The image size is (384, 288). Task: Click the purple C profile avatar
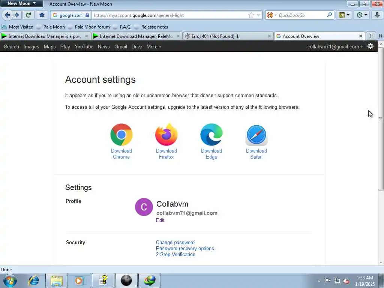(x=144, y=207)
